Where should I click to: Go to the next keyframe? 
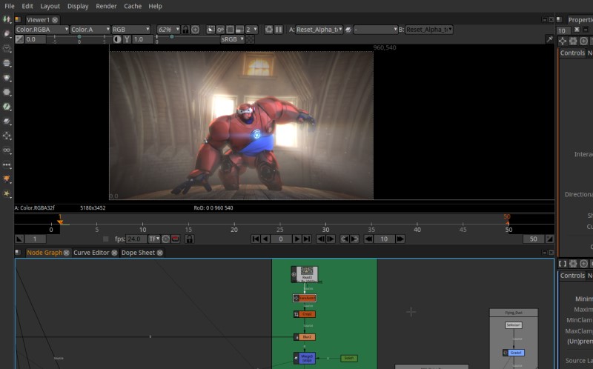(354, 239)
